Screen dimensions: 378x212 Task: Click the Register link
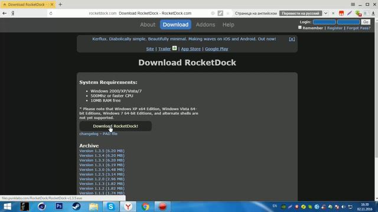point(335,28)
